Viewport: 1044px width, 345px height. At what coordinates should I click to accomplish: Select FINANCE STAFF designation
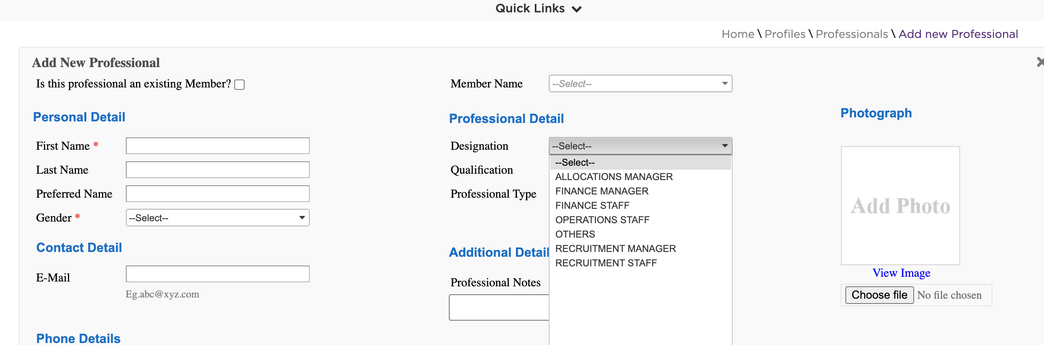point(640,205)
